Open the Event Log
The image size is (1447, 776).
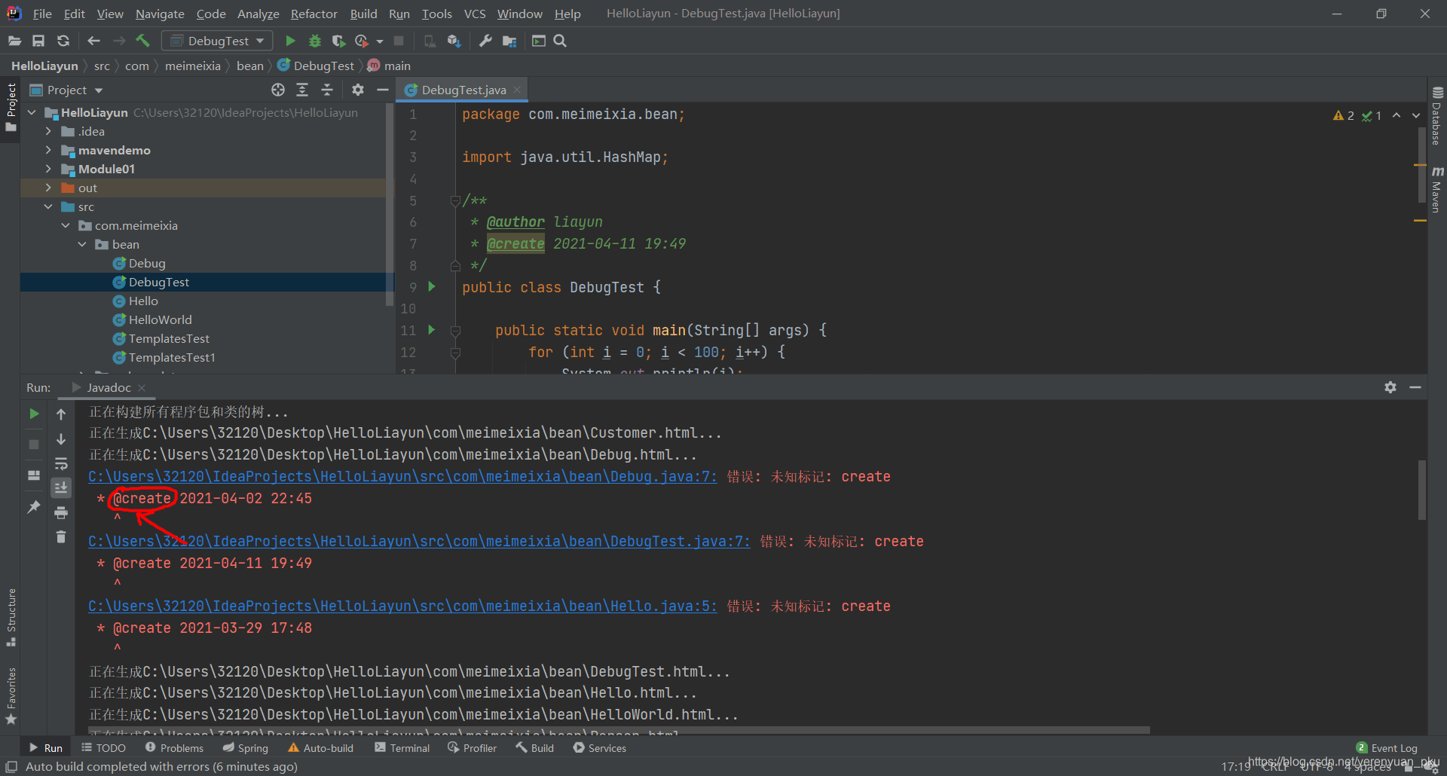(x=1387, y=747)
